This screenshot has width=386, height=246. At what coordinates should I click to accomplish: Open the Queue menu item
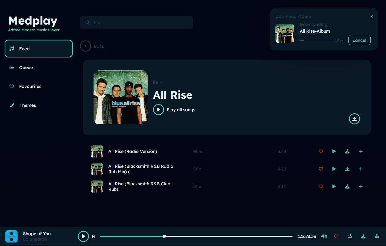[x=26, y=67]
